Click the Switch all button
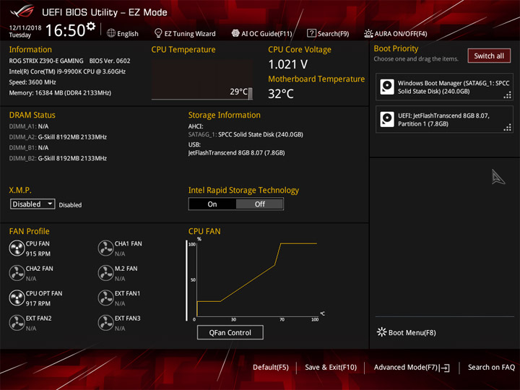This screenshot has width=520, height=390. coord(489,56)
